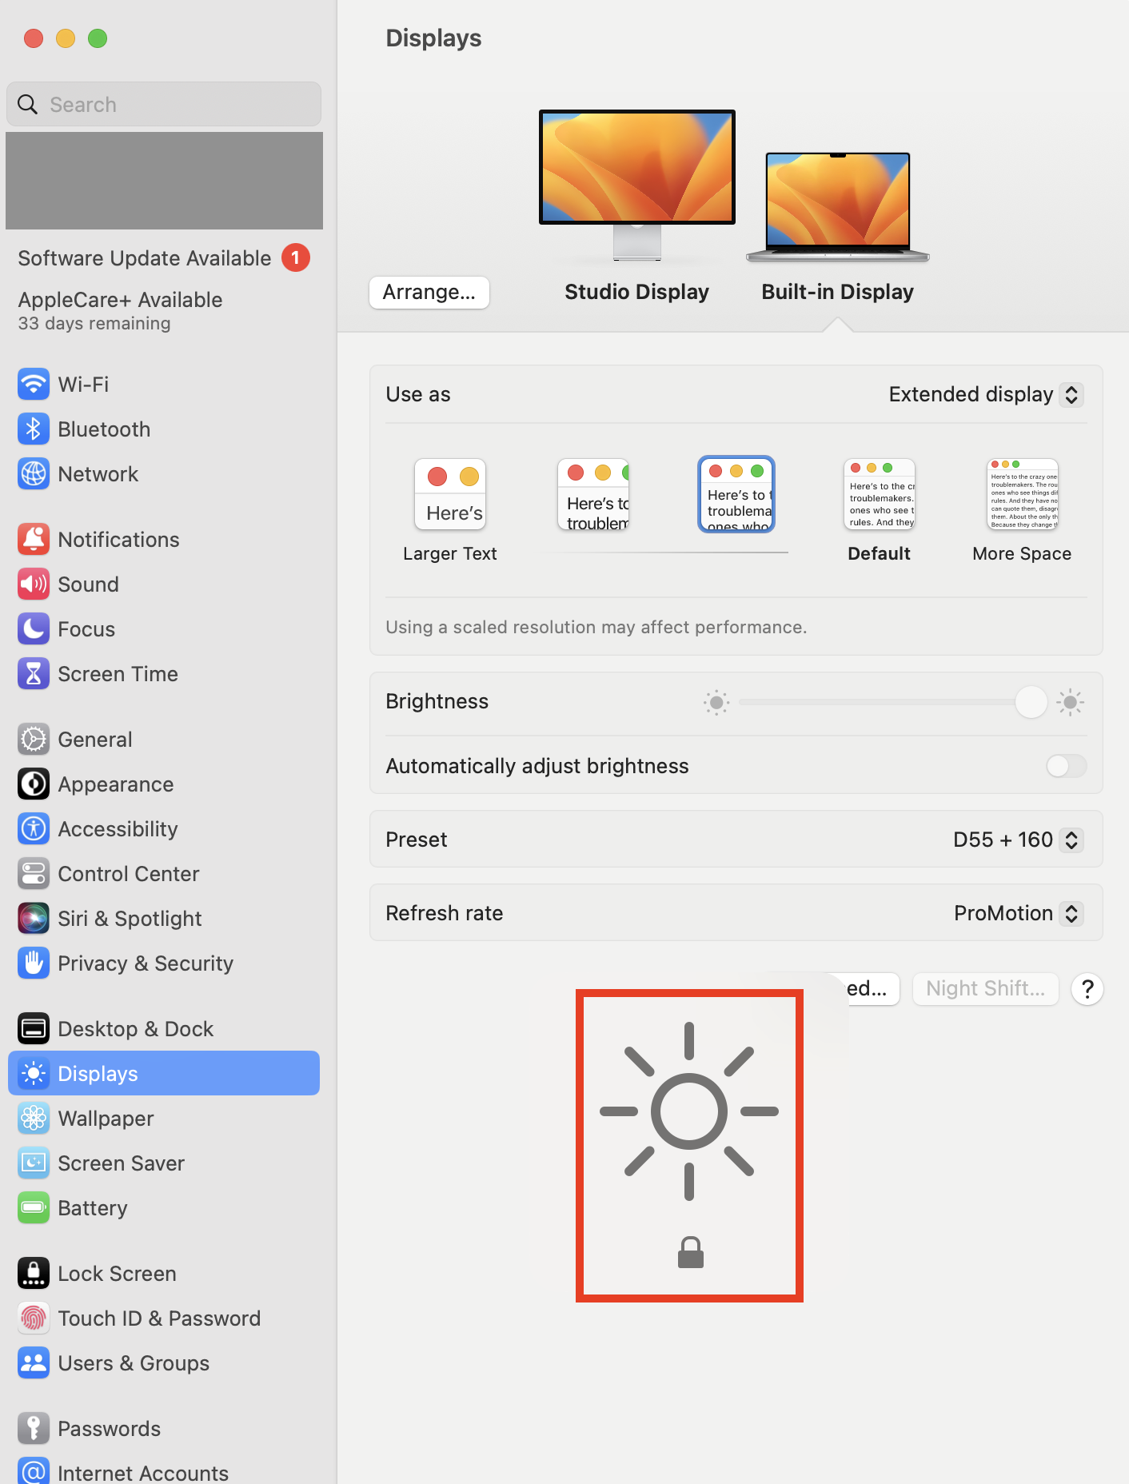This screenshot has height=1484, width=1129.
Task: Open the Network globe icon
Action: click(x=34, y=474)
